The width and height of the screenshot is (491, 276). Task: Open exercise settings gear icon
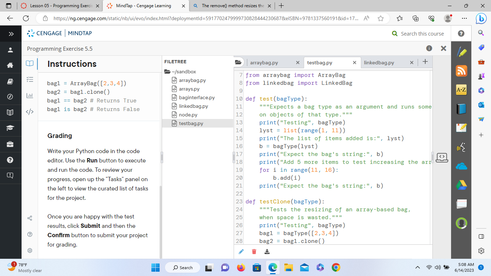point(30,250)
